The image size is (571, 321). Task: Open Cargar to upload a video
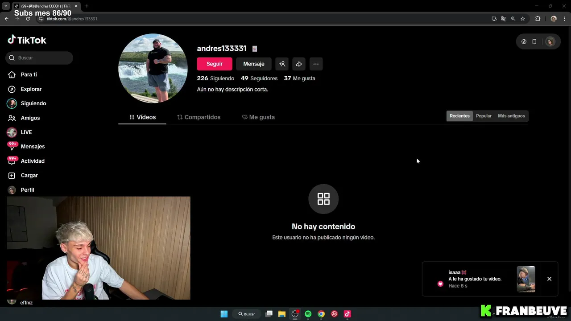pyautogui.click(x=23, y=175)
